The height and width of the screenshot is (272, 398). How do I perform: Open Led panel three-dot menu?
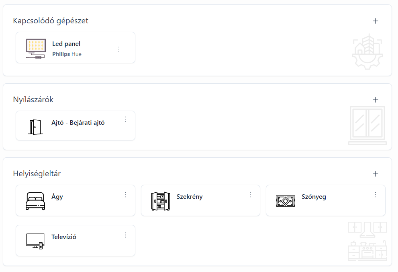119,49
